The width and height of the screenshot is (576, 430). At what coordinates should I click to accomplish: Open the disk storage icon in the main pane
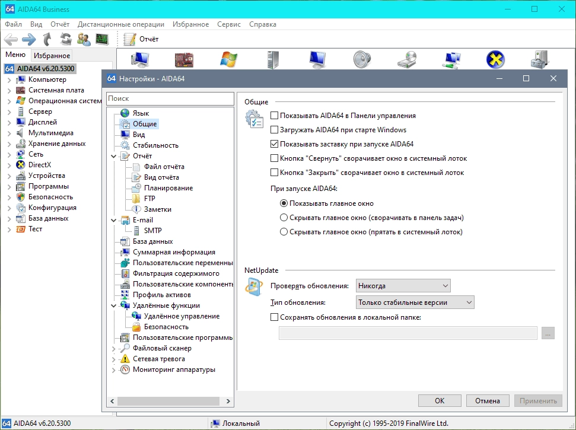point(407,59)
